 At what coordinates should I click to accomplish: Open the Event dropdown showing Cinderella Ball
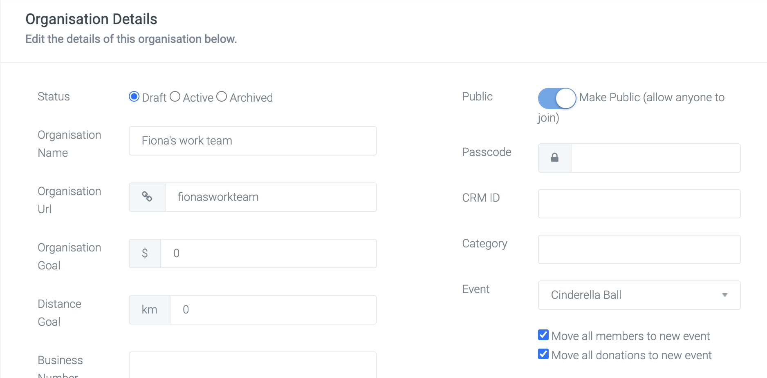(x=639, y=295)
